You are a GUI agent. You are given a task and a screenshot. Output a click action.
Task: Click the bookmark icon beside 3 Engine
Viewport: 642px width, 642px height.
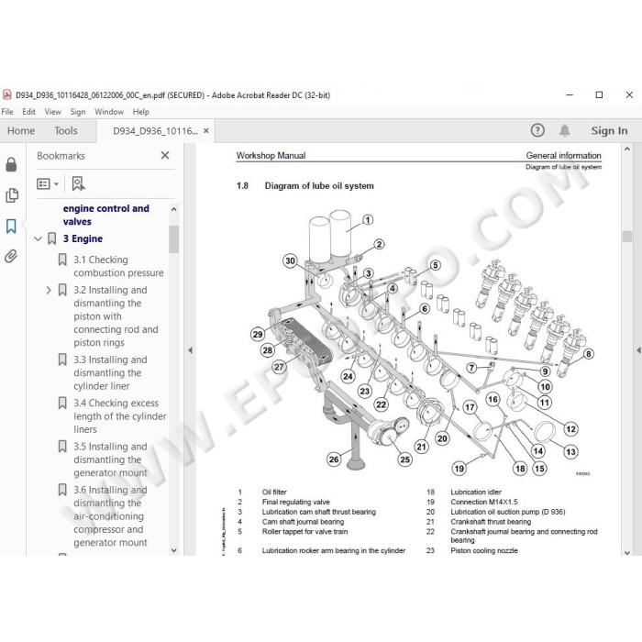coord(52,238)
